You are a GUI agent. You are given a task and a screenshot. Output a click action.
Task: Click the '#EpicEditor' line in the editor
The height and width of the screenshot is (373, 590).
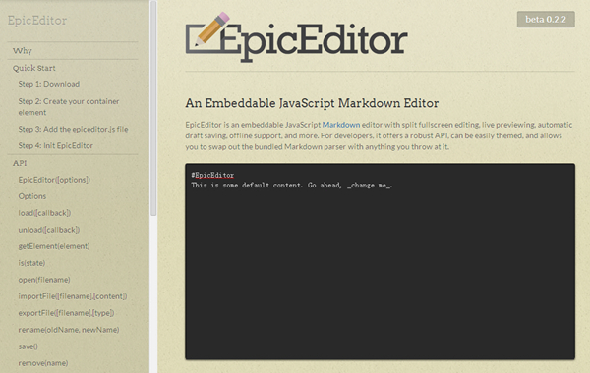pyautogui.click(x=212, y=175)
